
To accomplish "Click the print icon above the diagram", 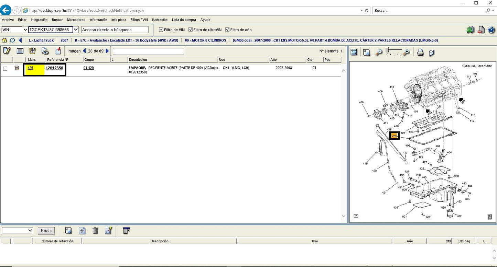I will 420,53.
